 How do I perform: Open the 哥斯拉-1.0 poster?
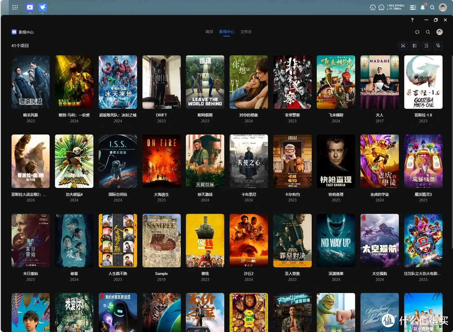click(x=423, y=82)
